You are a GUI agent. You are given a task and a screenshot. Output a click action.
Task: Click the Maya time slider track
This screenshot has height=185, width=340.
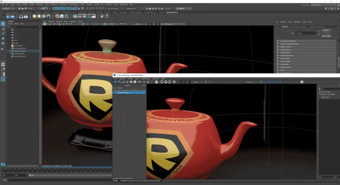[x=57, y=171]
